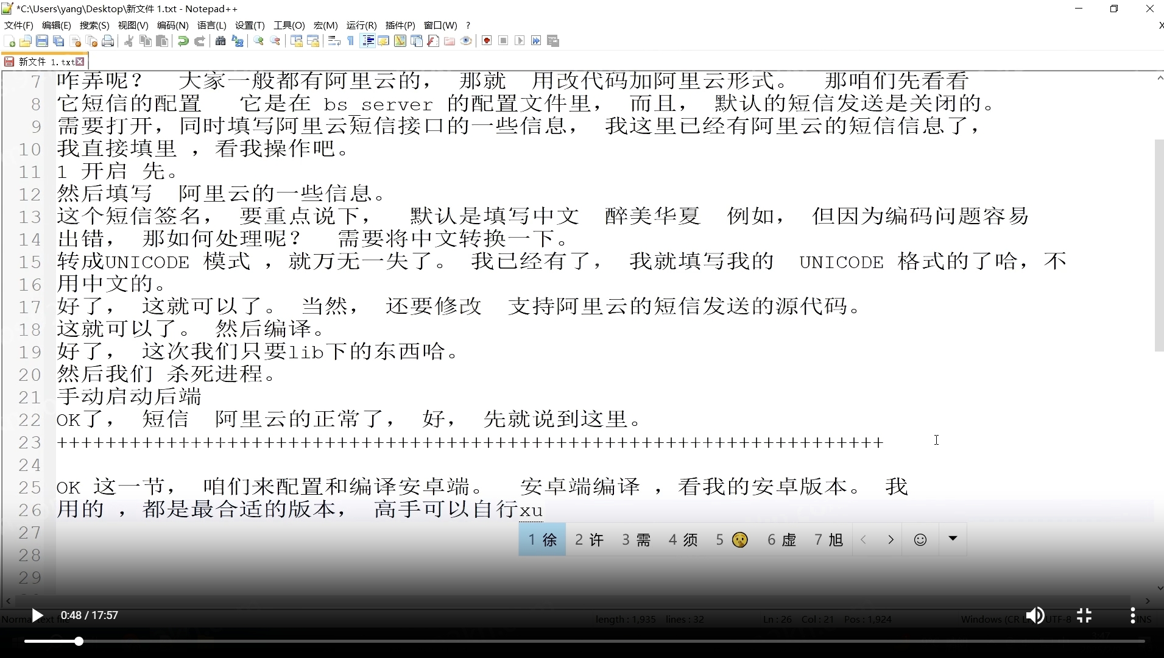Click Synchronize Vertical Scrolling icon
The image size is (1164, 658).
click(297, 41)
